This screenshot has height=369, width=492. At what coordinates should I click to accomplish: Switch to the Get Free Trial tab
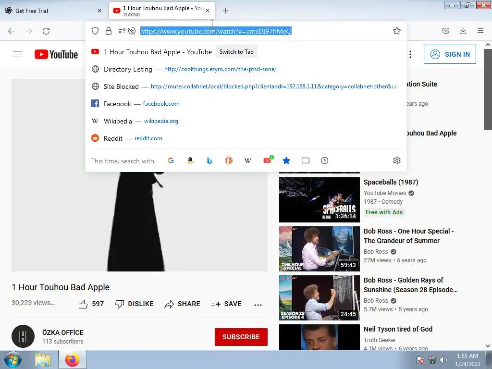tap(53, 11)
